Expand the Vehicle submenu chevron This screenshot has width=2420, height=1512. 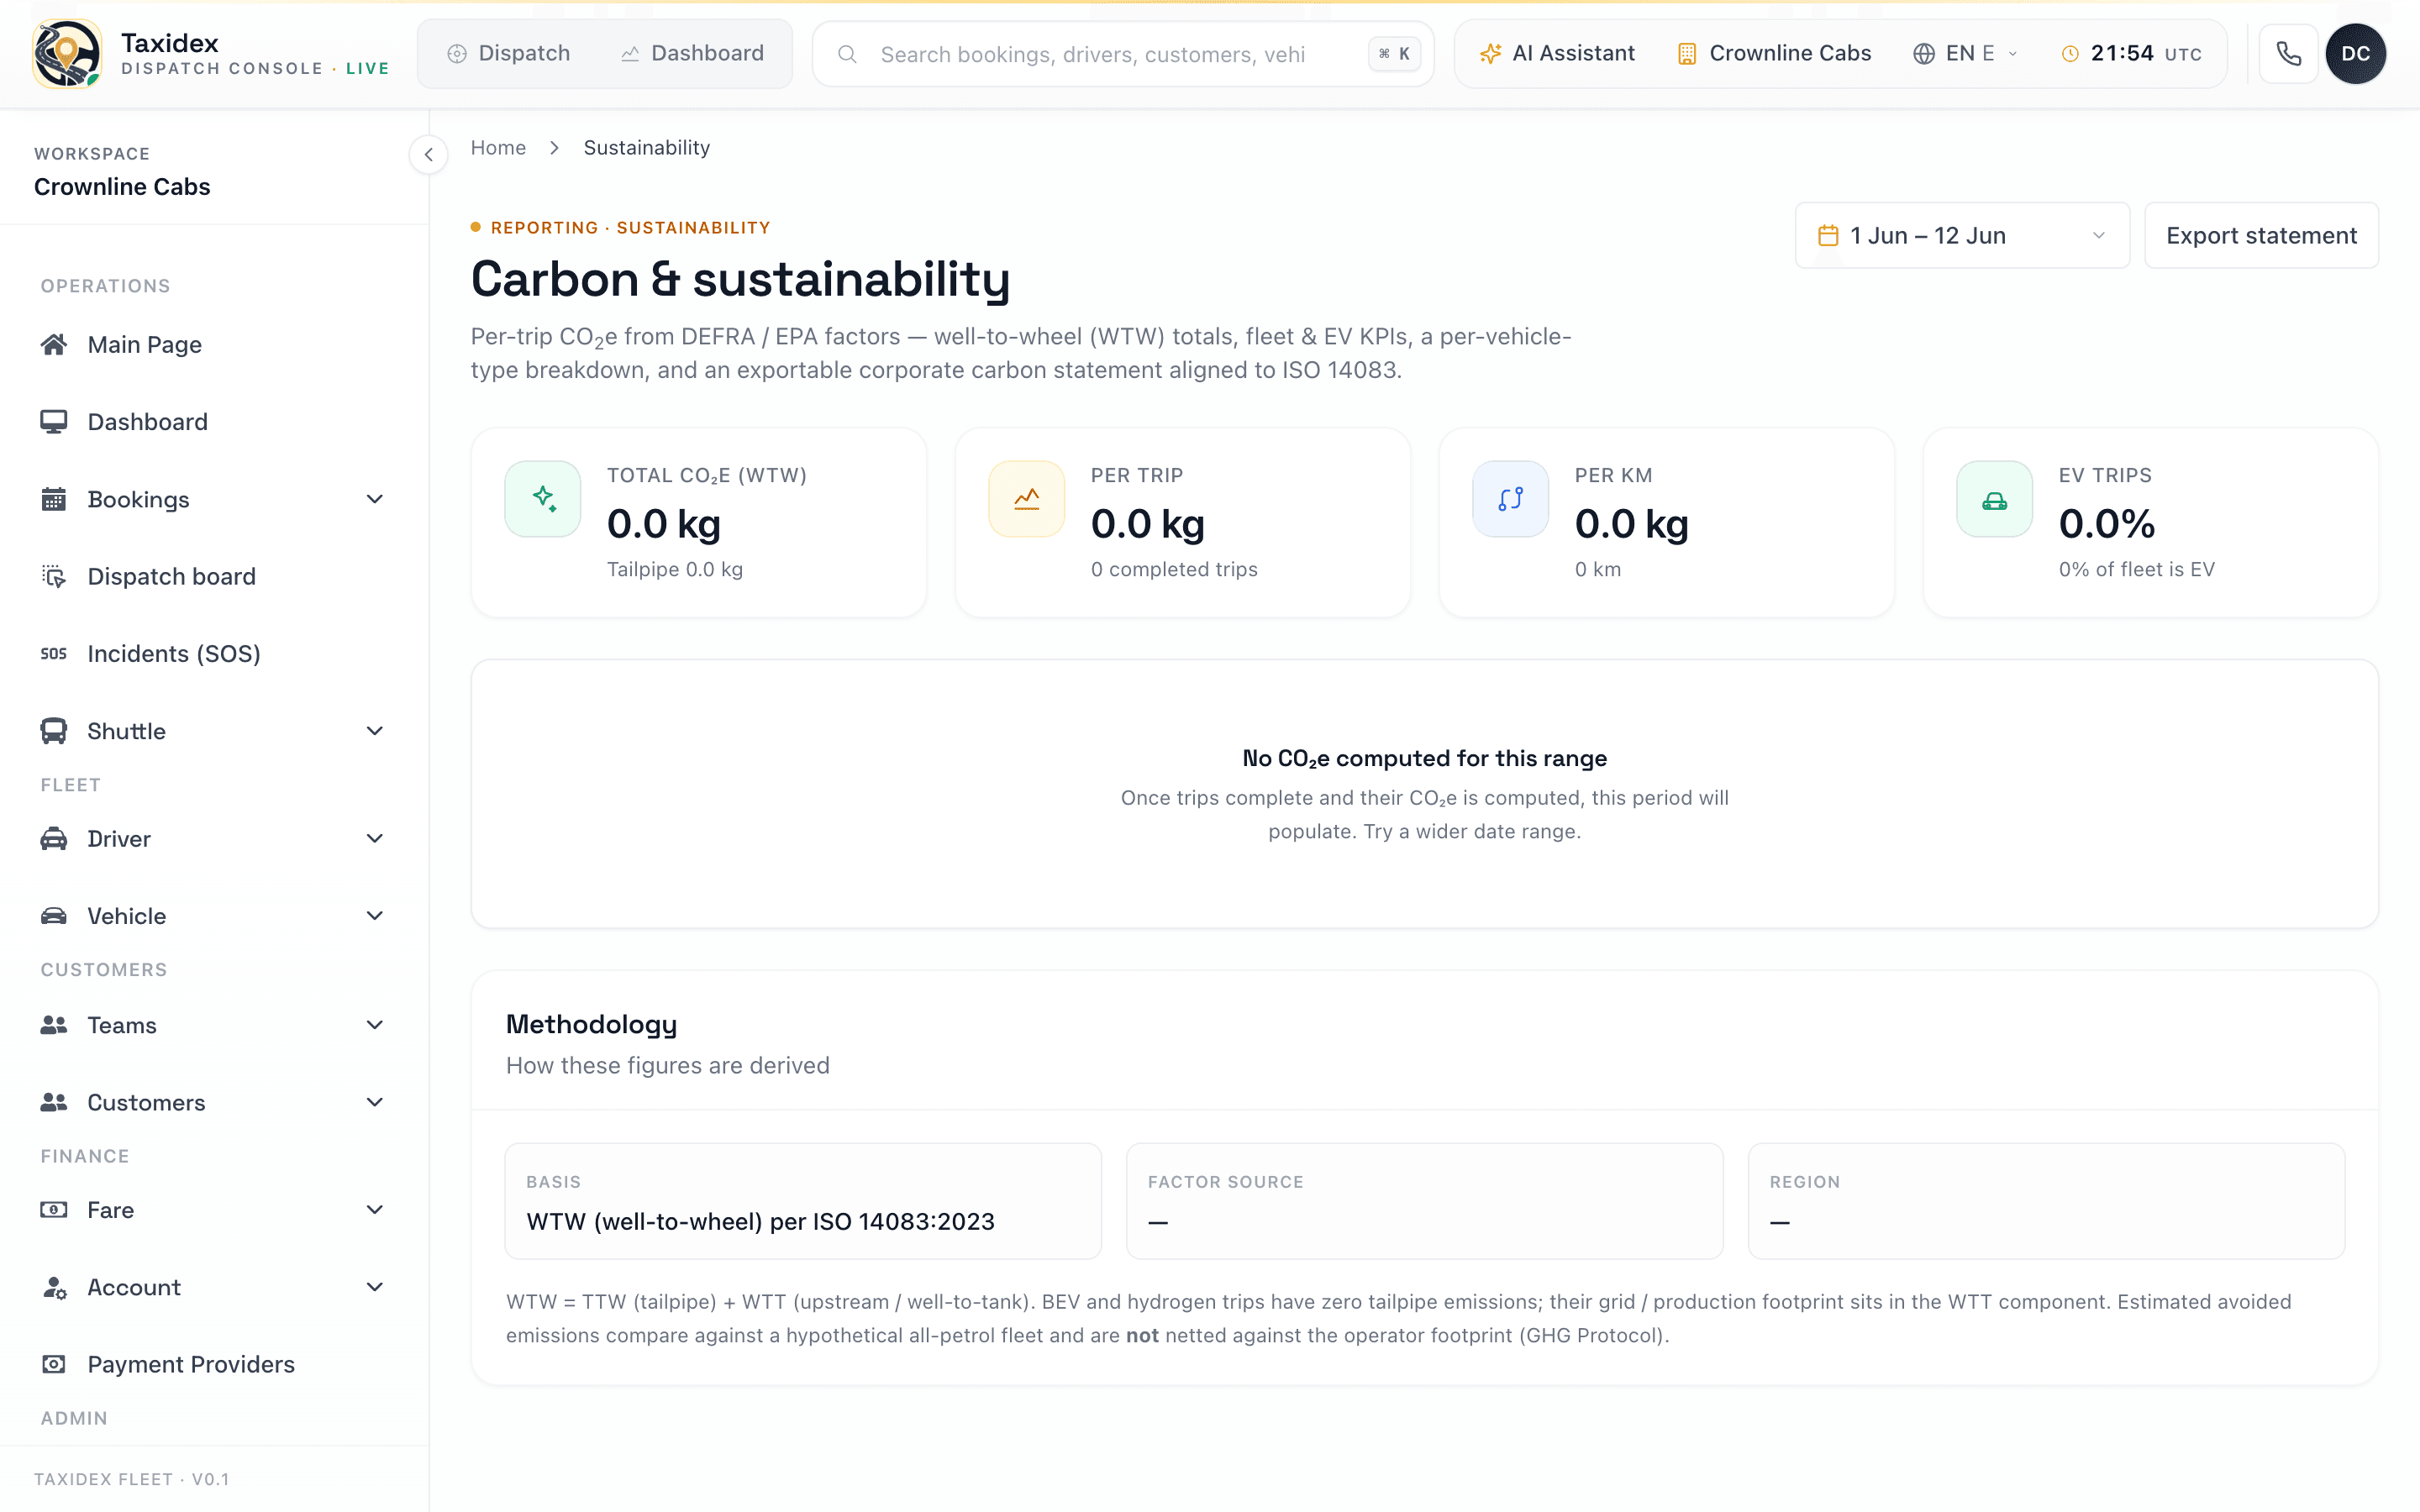coord(375,916)
